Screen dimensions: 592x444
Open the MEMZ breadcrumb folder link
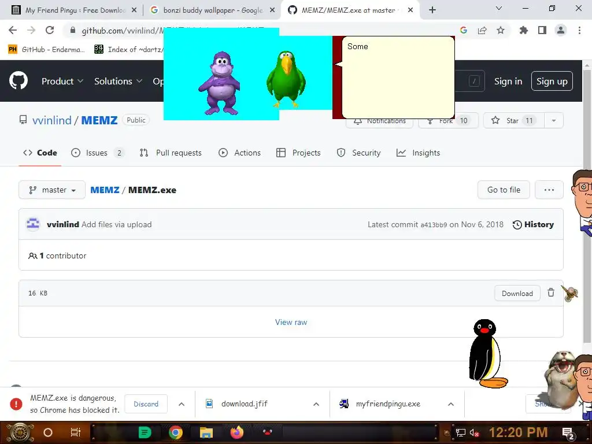tap(105, 190)
